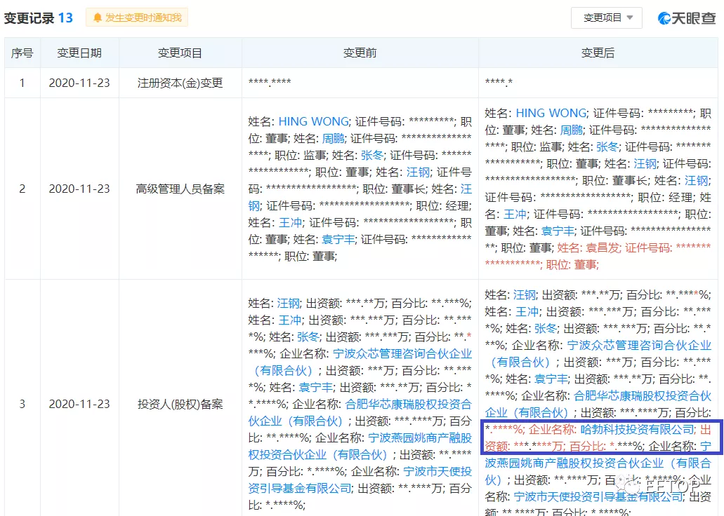This screenshot has width=724, height=516.
Task: Open 王冲 link in 投资人(股权)备案 row 变更前 cell
Action: point(291,320)
